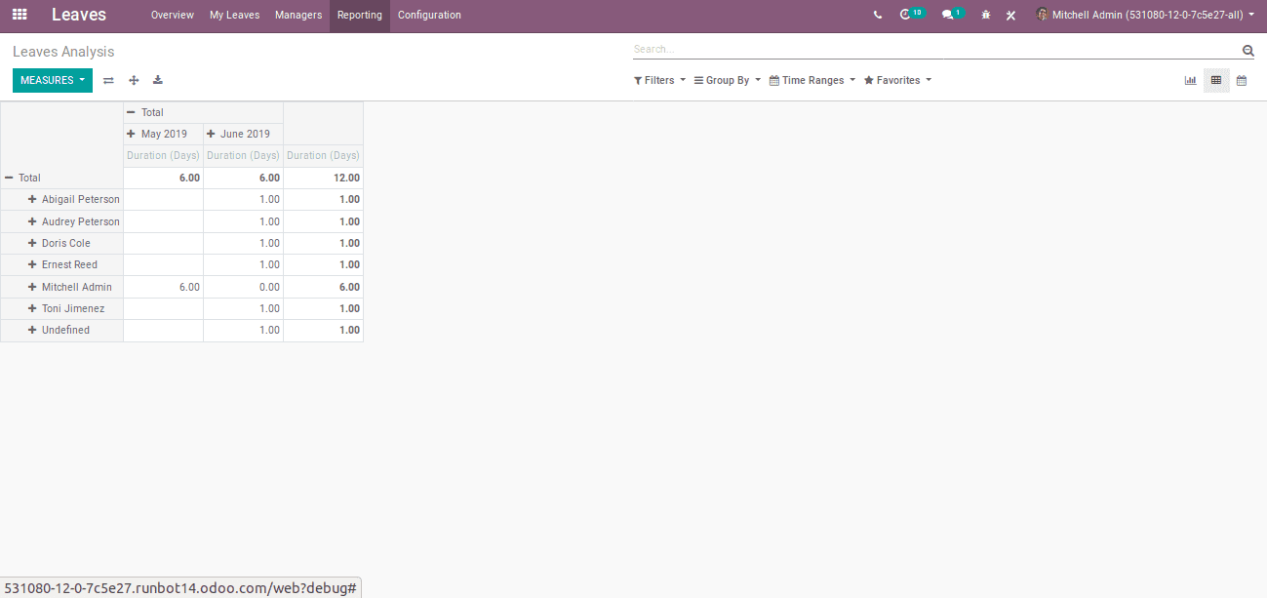Flip axis of the pivot table
Screen dimensions: 1267x598
[108, 80]
